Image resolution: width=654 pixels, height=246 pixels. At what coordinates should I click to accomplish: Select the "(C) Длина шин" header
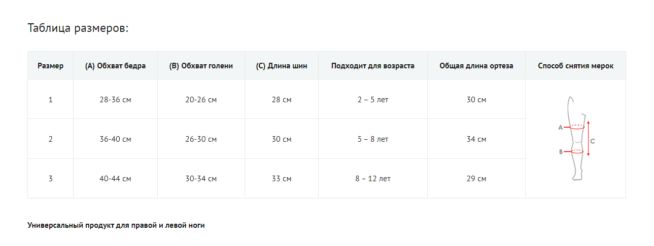pos(282,66)
